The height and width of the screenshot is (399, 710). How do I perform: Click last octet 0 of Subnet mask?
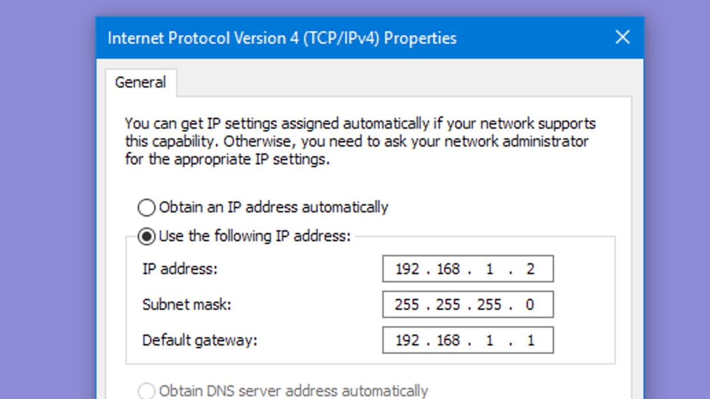tap(530, 305)
